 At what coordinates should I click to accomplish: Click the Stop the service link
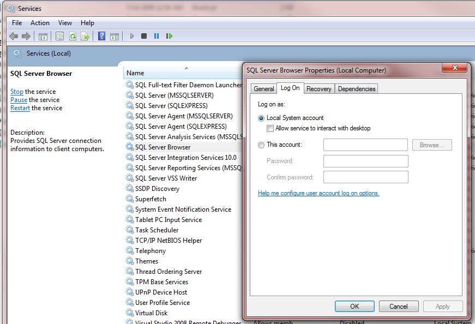[x=17, y=92]
